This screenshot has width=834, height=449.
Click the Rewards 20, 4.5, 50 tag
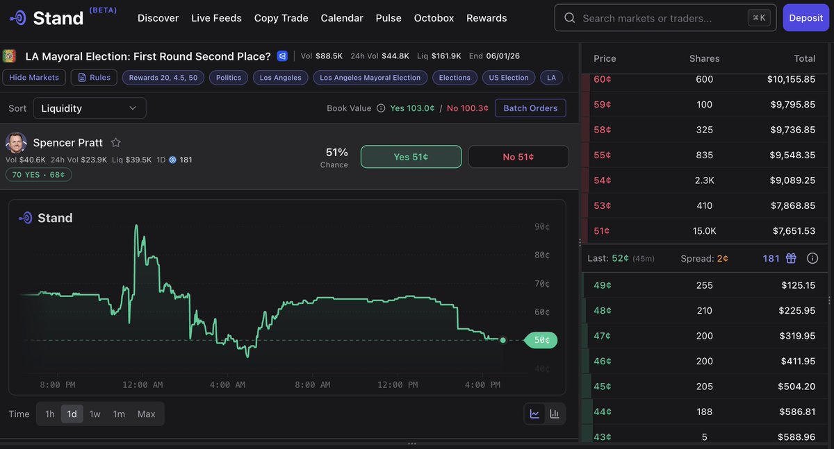click(163, 78)
